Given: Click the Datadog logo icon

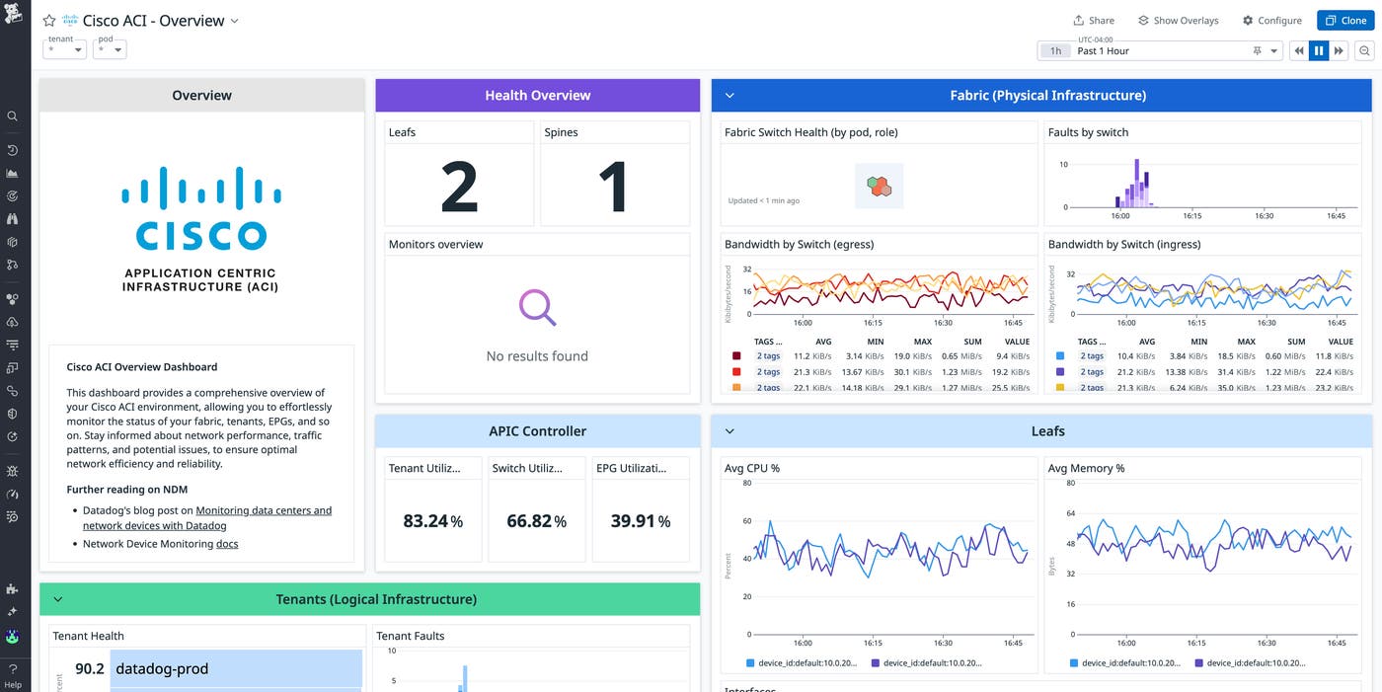Looking at the screenshot, I should 14,15.
